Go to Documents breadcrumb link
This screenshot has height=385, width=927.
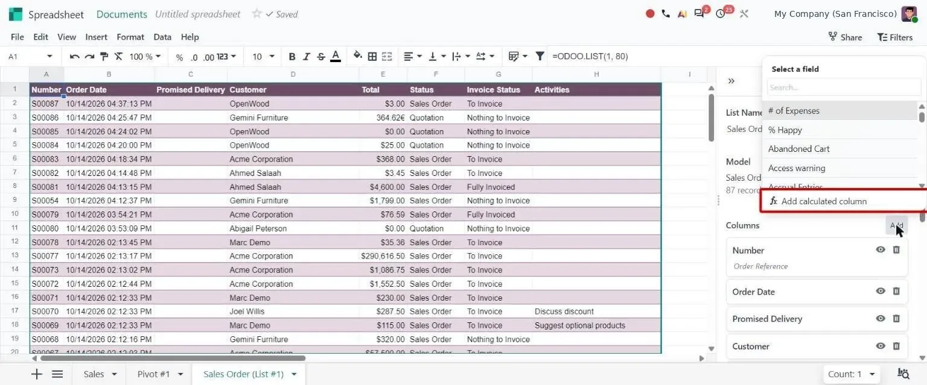point(121,14)
